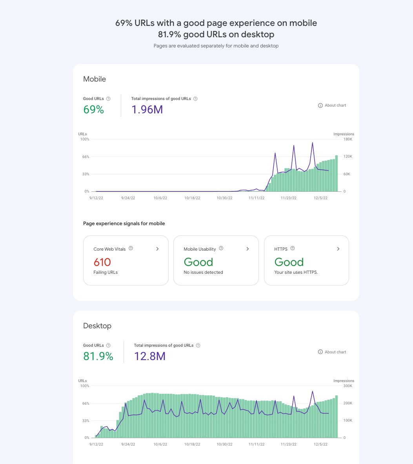Click Mobile chart 180K impressions axis label
Image resolution: width=413 pixels, height=464 pixels.
[348, 139]
